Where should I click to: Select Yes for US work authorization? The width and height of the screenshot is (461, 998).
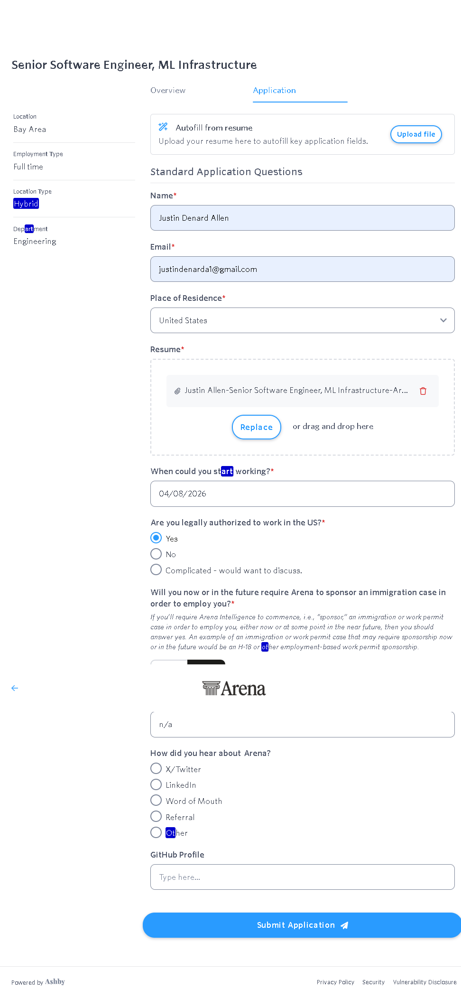tap(156, 538)
